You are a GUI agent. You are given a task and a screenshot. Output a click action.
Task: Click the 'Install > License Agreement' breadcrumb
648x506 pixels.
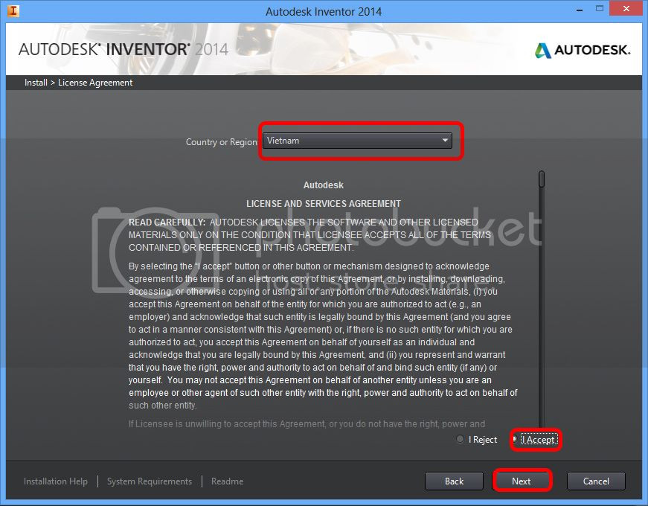[x=79, y=83]
